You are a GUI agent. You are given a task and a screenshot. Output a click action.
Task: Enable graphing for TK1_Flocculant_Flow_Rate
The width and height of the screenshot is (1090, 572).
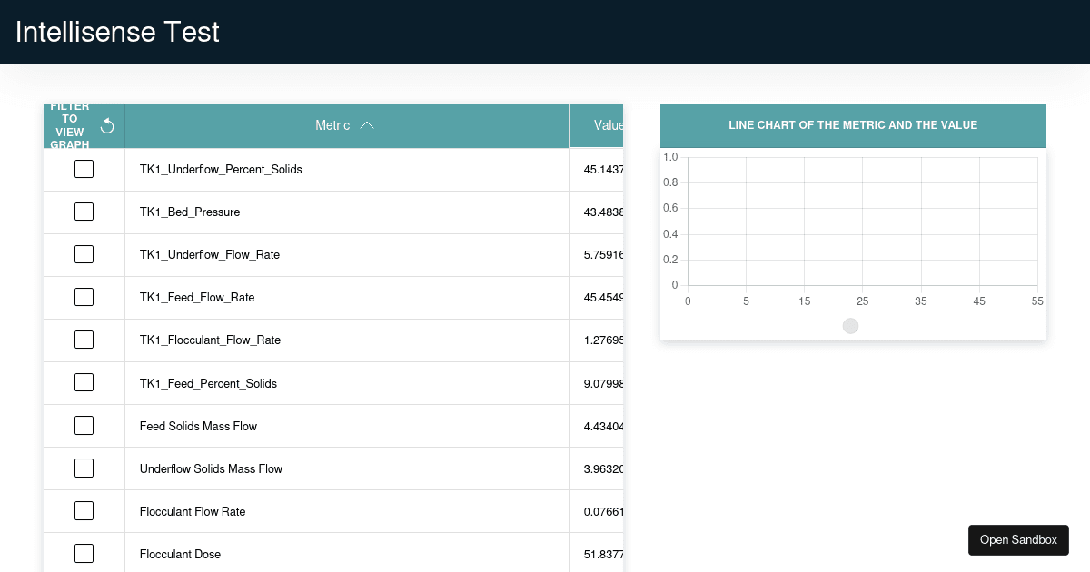(84, 340)
